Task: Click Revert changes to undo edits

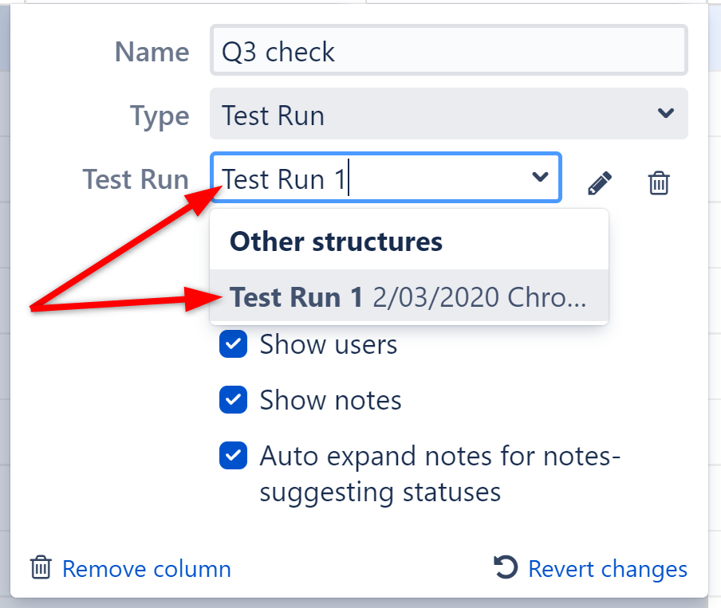Action: pyautogui.click(x=608, y=569)
